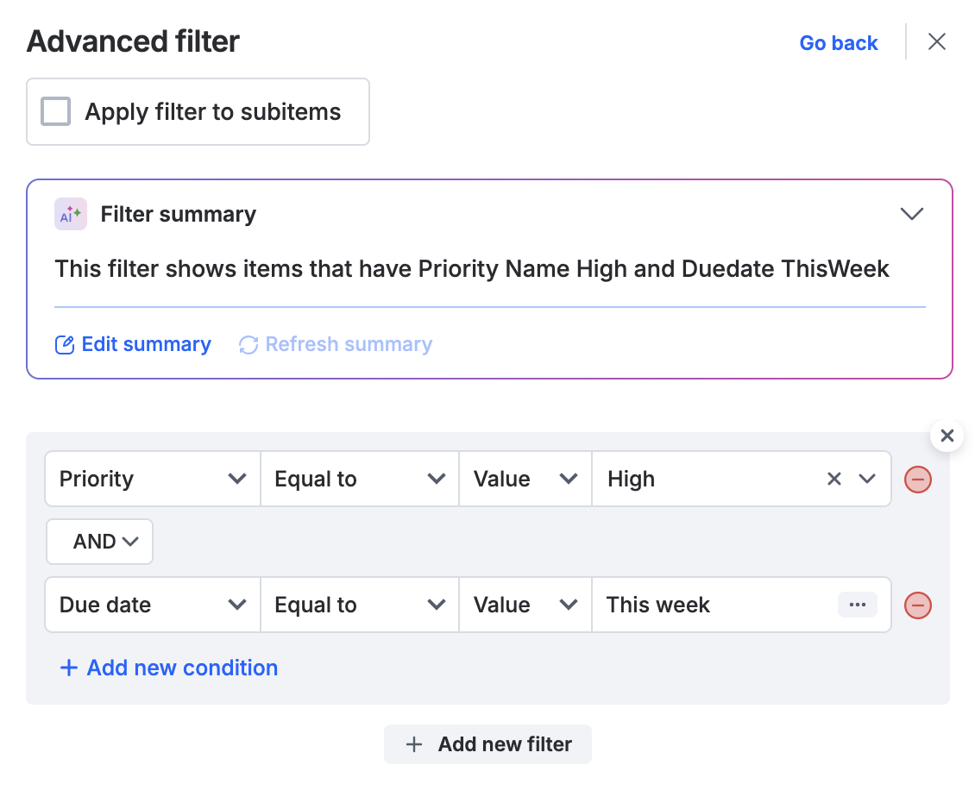This screenshot has width=975, height=809.
Task: Click Add new condition
Action: [169, 668]
